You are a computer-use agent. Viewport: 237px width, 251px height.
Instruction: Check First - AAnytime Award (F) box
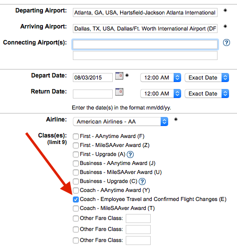click(x=76, y=136)
